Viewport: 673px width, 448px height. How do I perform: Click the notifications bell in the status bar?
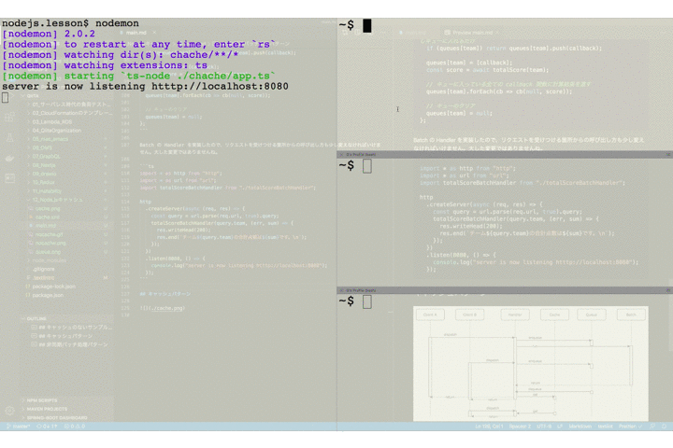(664, 427)
